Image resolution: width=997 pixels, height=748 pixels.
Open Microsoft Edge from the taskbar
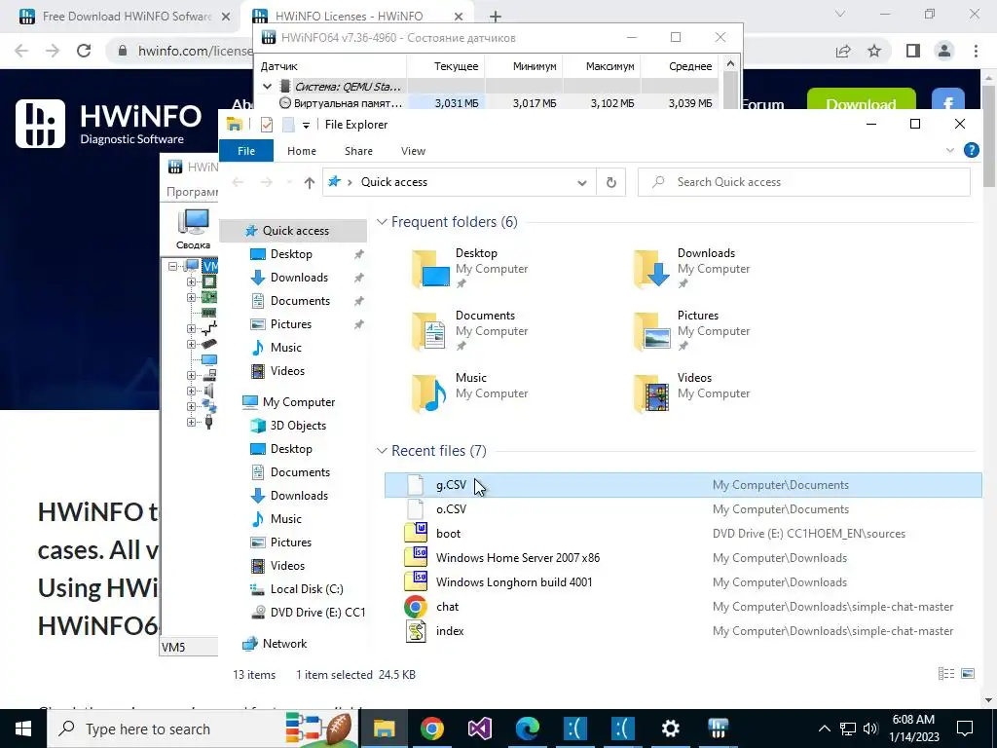(527, 729)
